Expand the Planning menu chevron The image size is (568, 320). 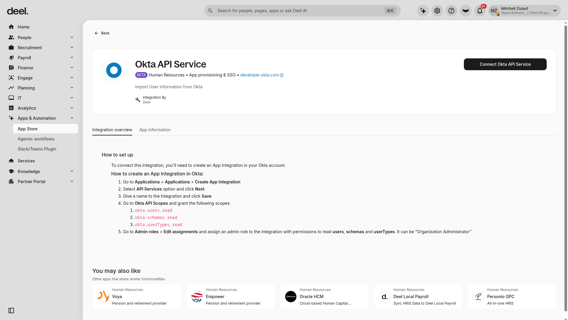pos(72,88)
